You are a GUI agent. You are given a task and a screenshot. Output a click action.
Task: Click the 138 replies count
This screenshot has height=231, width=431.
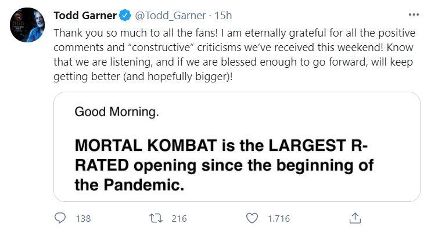[83, 219]
